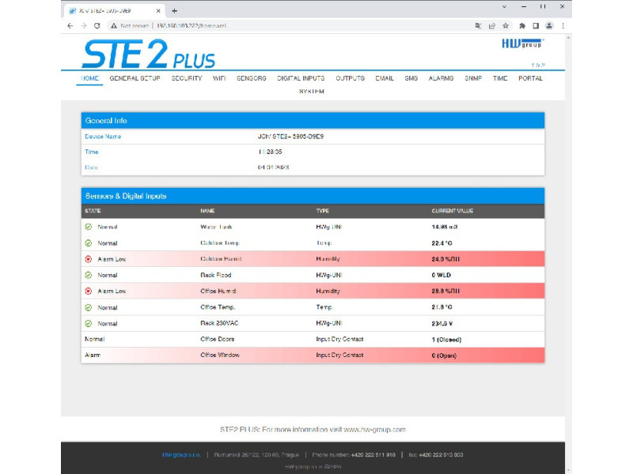Click the www.hw-group.com link

point(374,430)
